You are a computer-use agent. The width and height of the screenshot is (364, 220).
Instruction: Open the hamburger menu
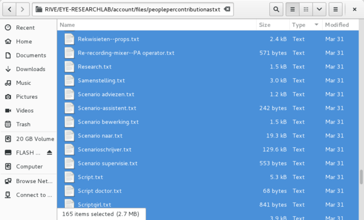[335, 9]
